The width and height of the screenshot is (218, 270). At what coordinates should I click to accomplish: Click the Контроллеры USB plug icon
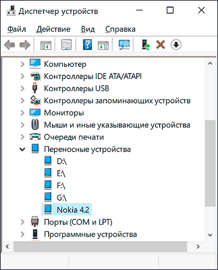pos(35,88)
